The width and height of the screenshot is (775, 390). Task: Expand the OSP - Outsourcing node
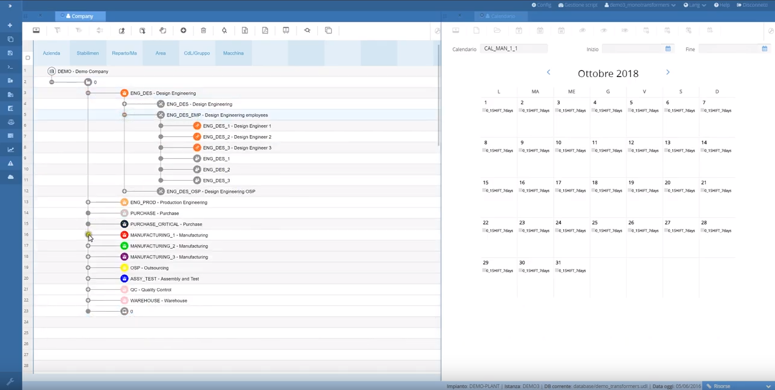tap(88, 268)
